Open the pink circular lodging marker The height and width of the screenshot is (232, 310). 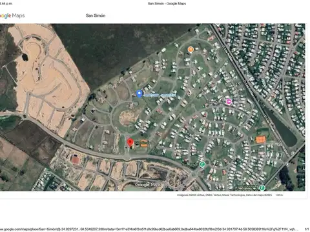229,102
